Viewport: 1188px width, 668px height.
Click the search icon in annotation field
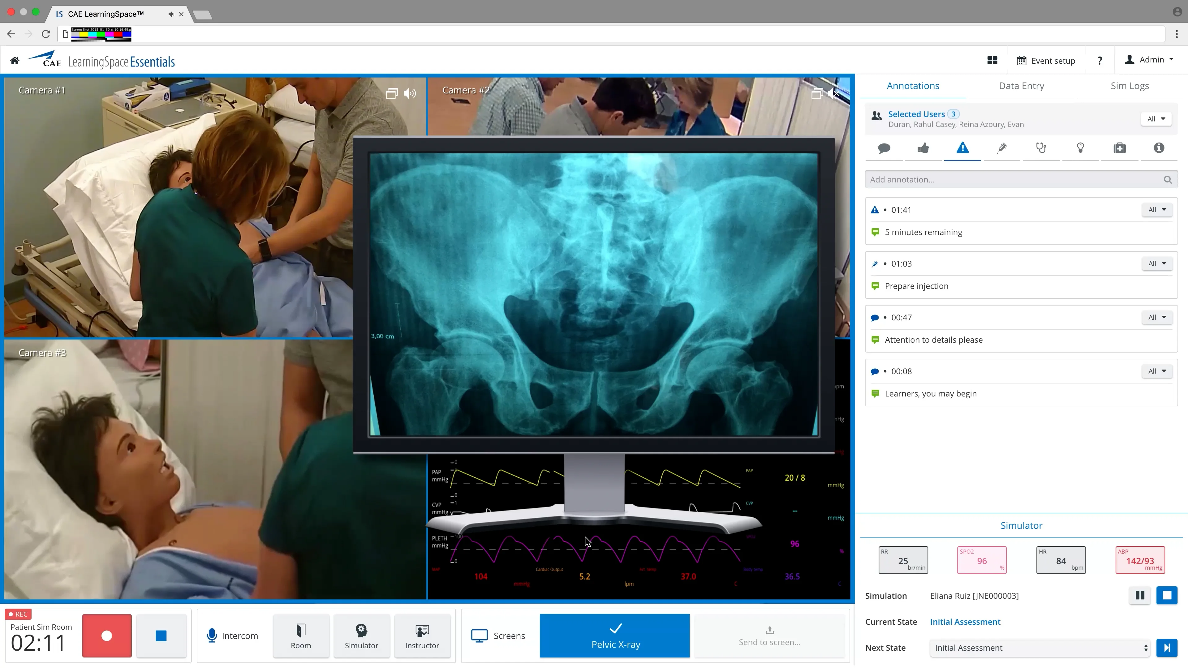point(1167,180)
